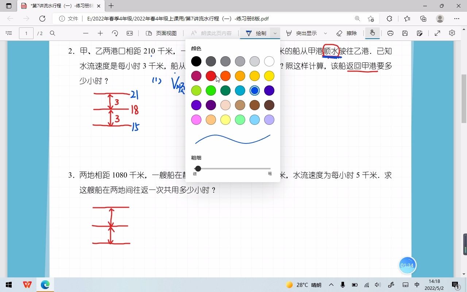The height and width of the screenshot is (292, 467).
Task: Click the Save As icon
Action: (420, 33)
